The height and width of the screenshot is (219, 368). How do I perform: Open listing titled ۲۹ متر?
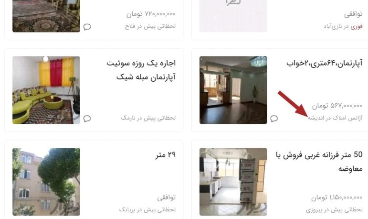[166, 155]
